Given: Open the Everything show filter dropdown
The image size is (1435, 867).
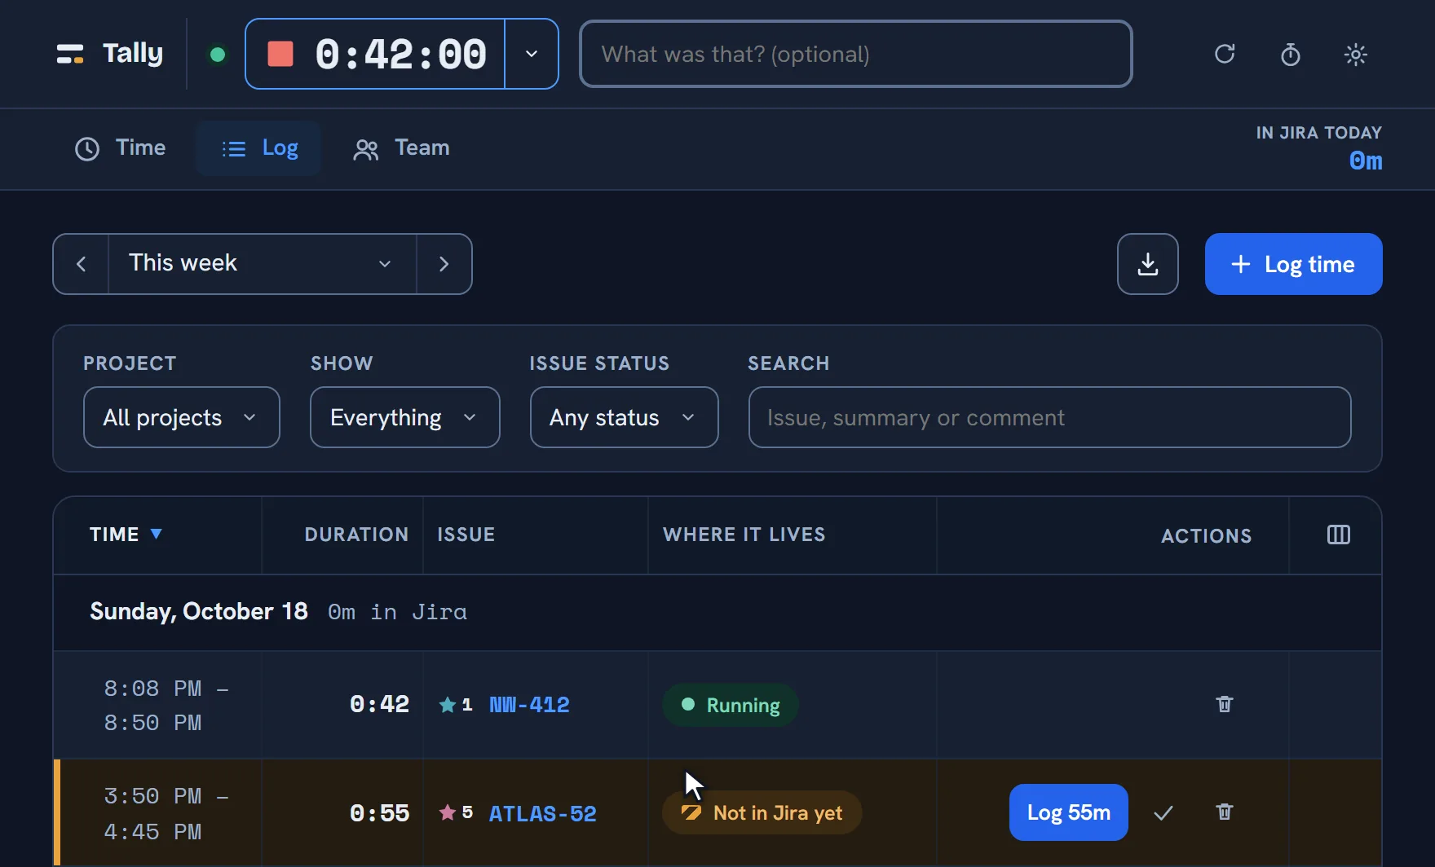Looking at the screenshot, I should point(404,417).
